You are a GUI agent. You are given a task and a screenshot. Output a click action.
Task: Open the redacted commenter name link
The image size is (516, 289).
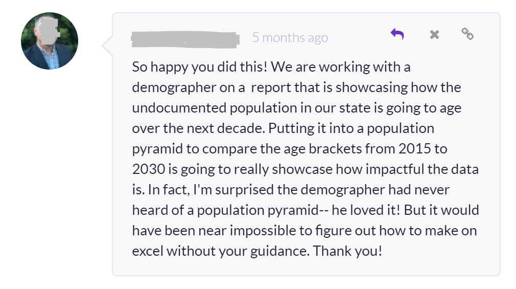click(x=185, y=39)
